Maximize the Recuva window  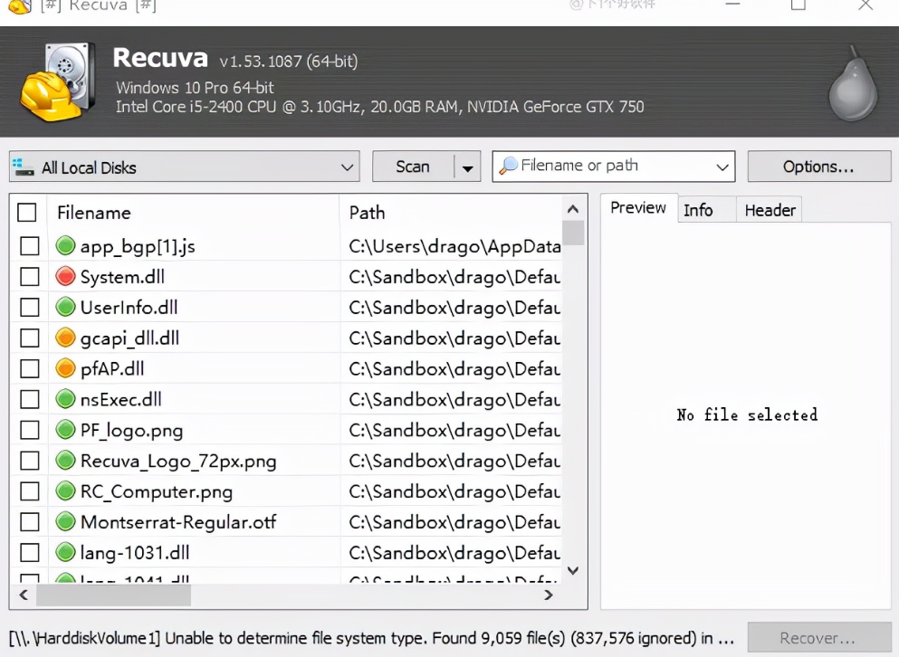tap(799, 5)
